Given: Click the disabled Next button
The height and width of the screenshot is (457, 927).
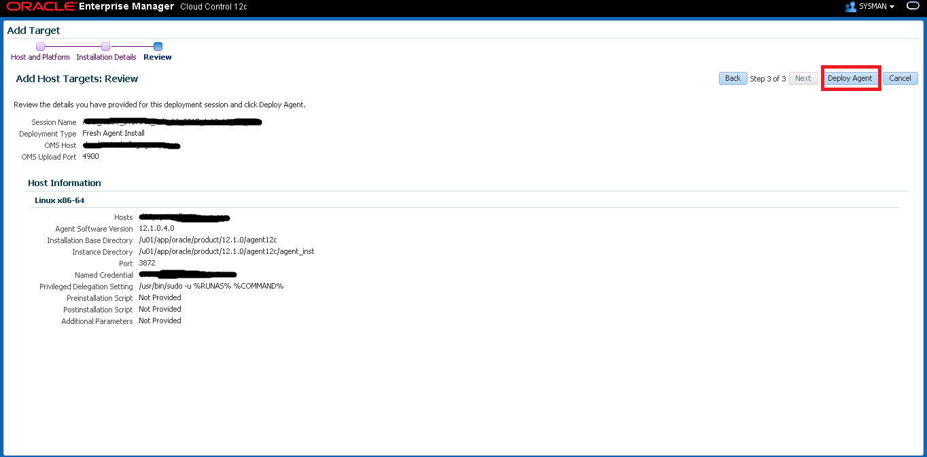Looking at the screenshot, I should click(803, 78).
